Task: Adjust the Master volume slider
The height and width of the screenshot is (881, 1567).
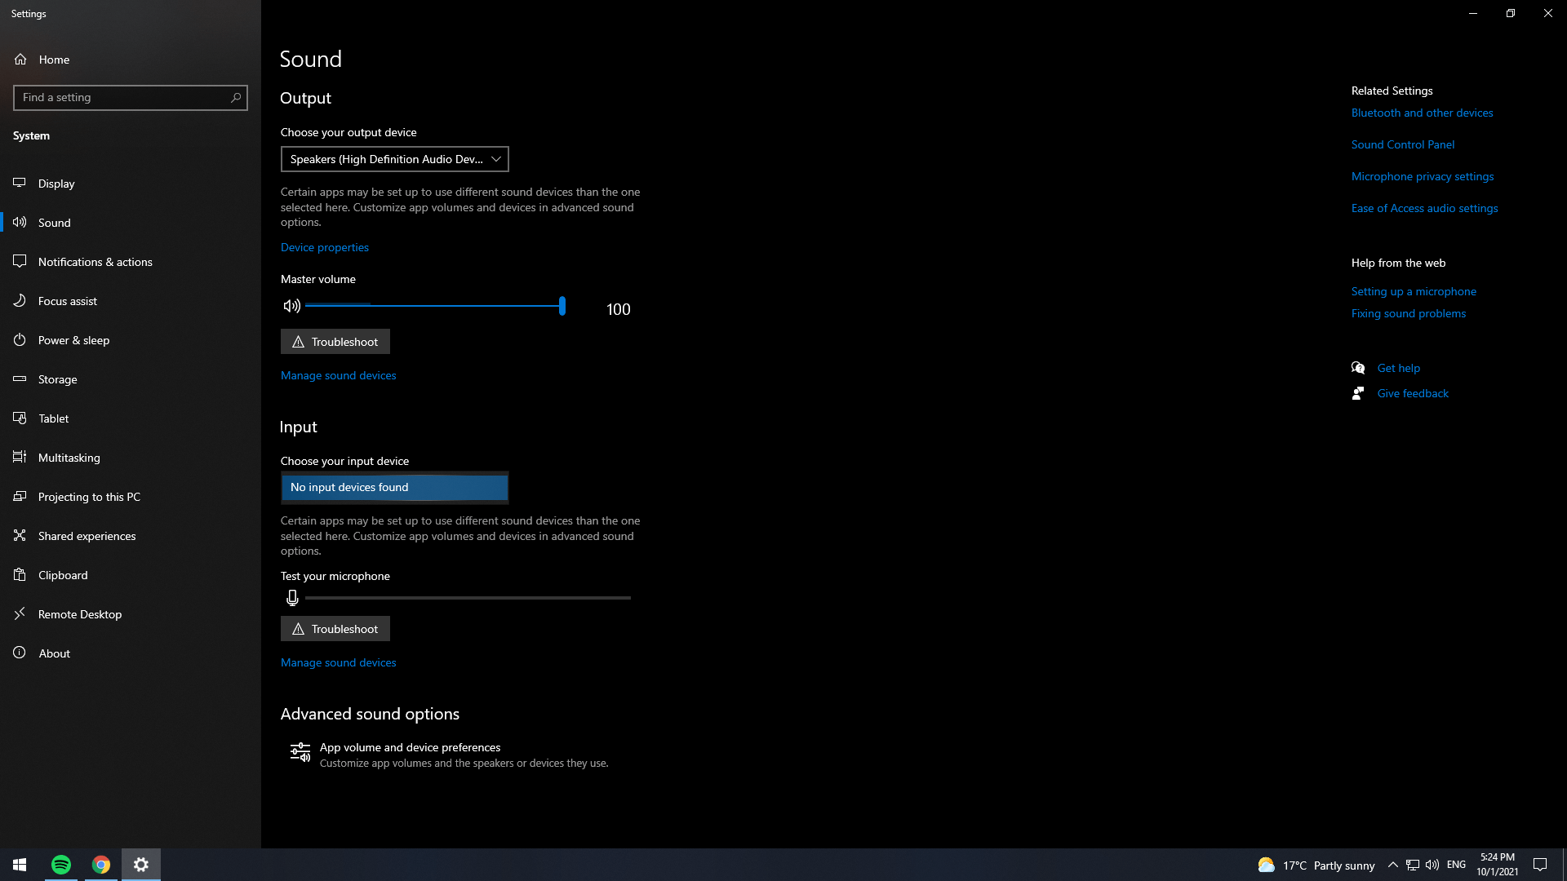Action: (562, 306)
